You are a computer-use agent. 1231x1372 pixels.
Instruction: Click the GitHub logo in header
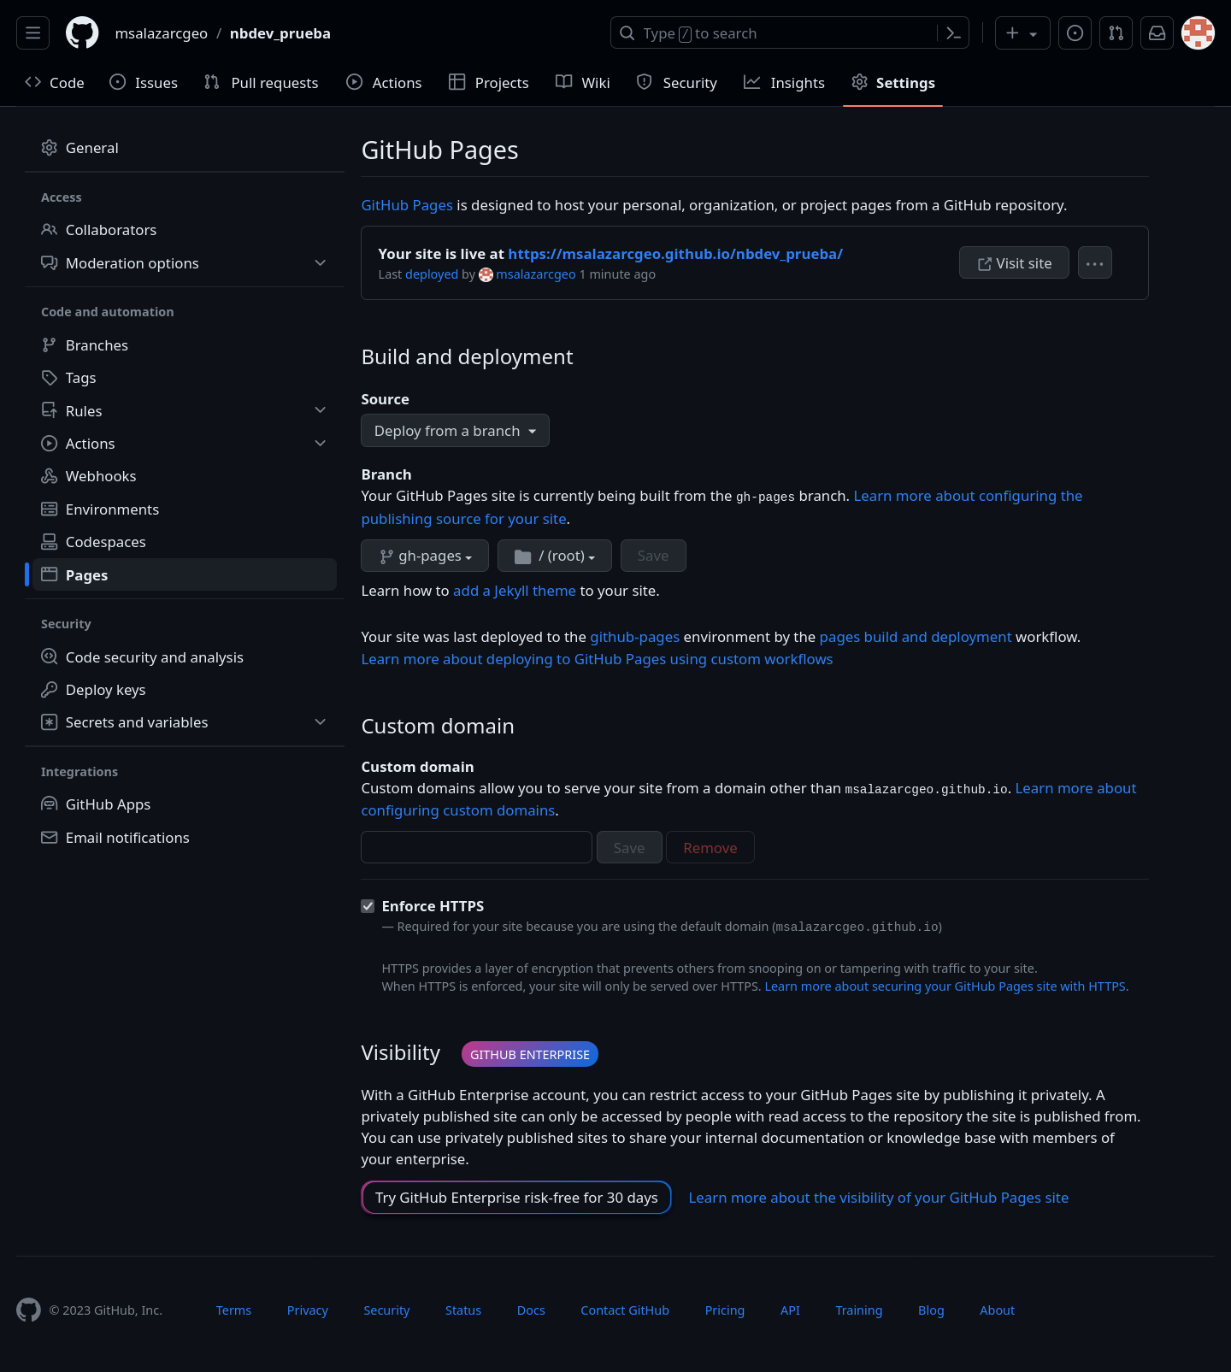point(82,33)
